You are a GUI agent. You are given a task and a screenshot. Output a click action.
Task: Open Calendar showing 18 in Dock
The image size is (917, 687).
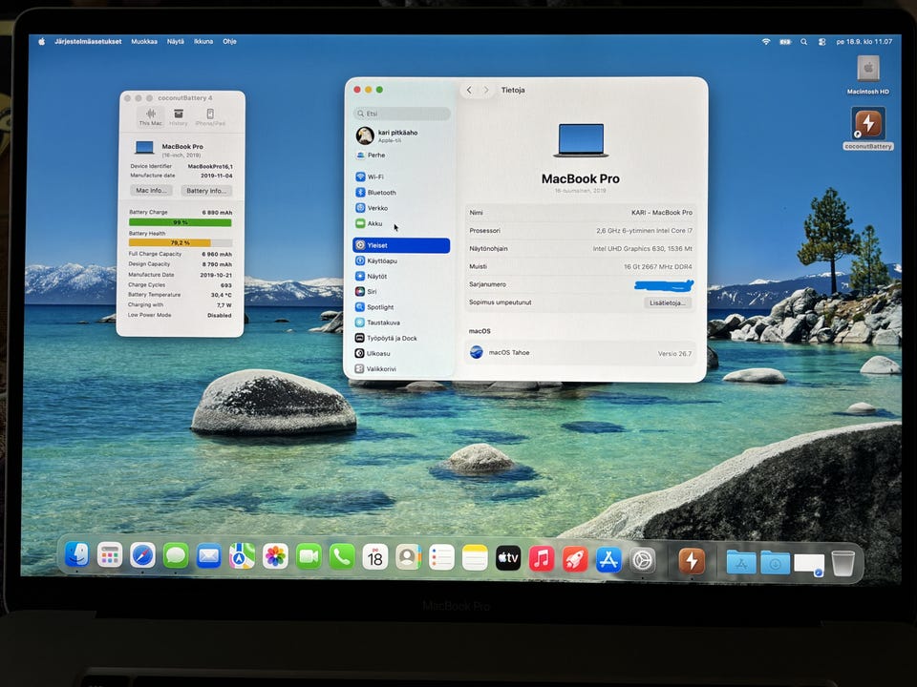point(374,557)
